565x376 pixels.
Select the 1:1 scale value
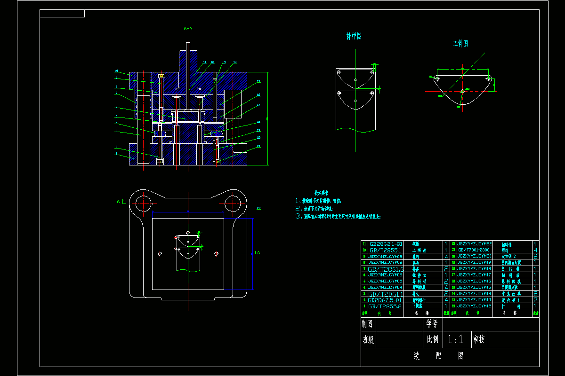click(x=457, y=340)
